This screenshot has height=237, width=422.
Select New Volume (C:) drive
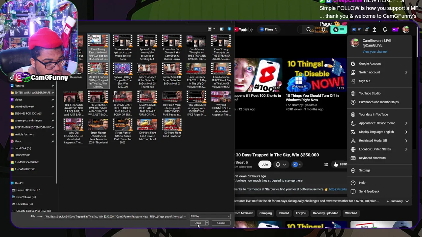tap(26, 197)
